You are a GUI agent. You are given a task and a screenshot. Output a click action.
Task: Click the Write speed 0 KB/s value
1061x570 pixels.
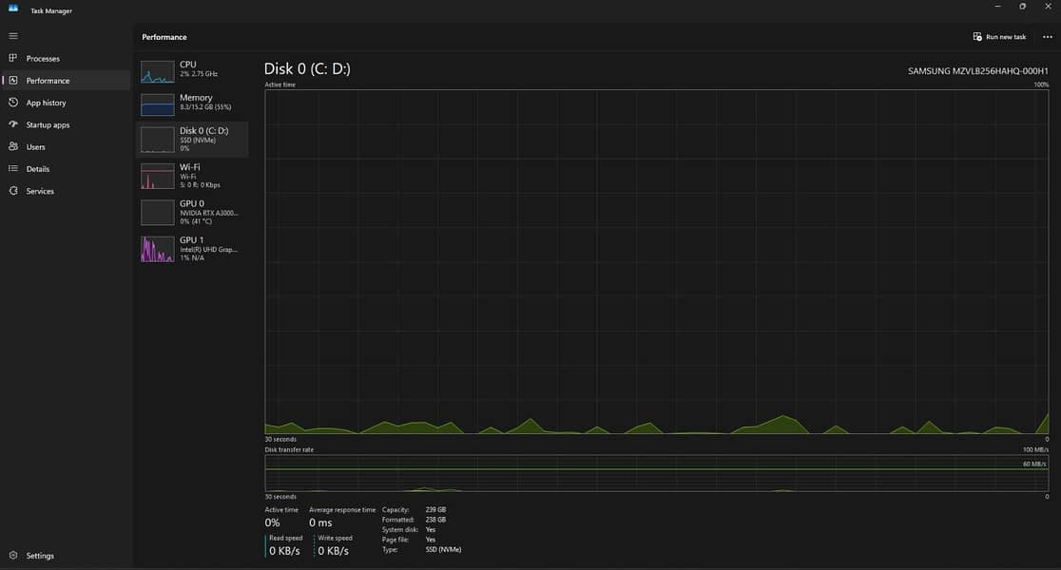point(333,551)
